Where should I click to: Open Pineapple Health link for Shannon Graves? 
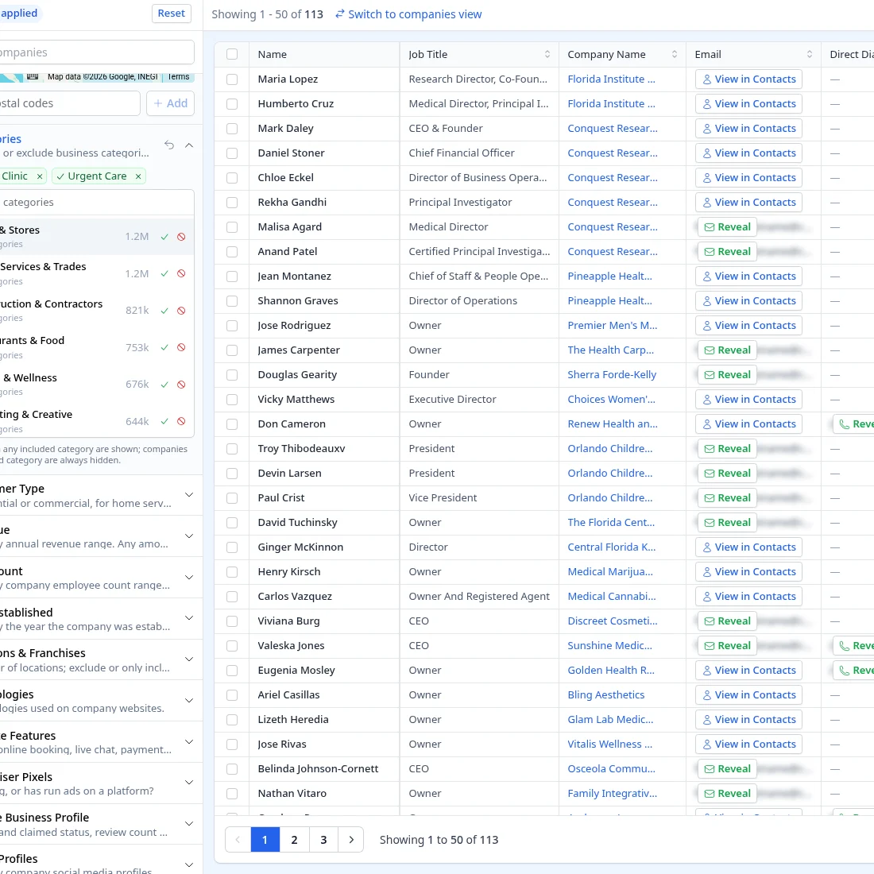point(609,301)
